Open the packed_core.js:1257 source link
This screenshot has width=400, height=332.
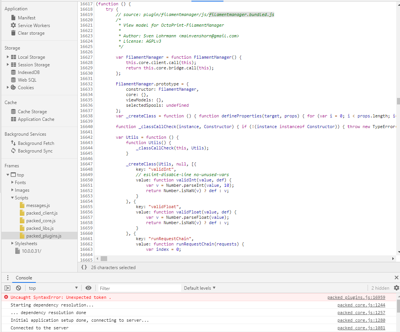[x=361, y=313]
